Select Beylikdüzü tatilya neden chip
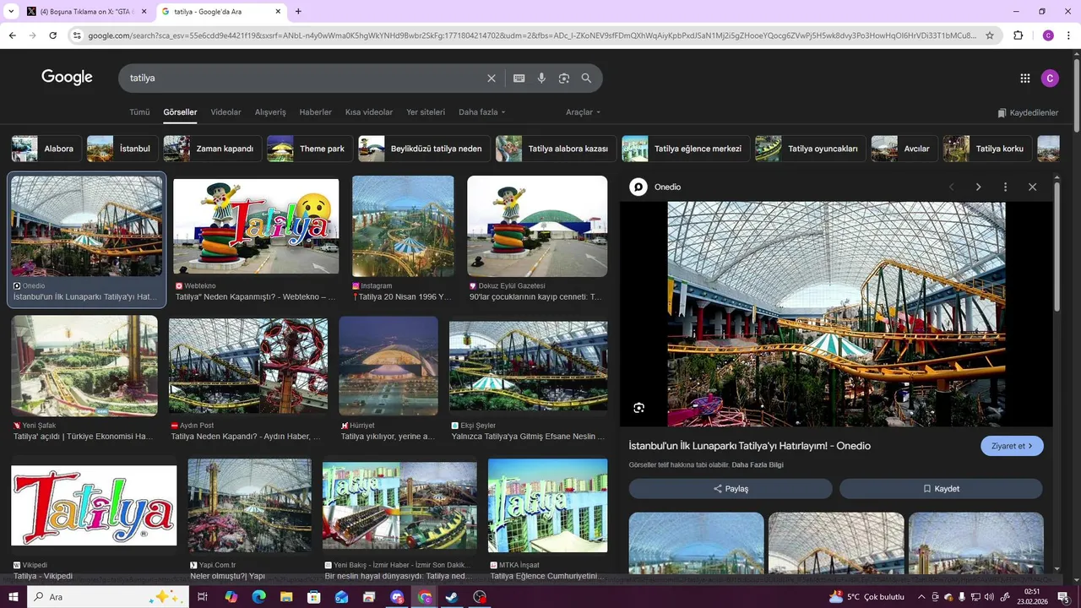 (425, 149)
